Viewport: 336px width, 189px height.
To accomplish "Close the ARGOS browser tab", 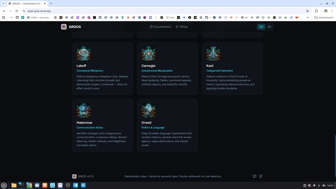I will pos(45,3).
